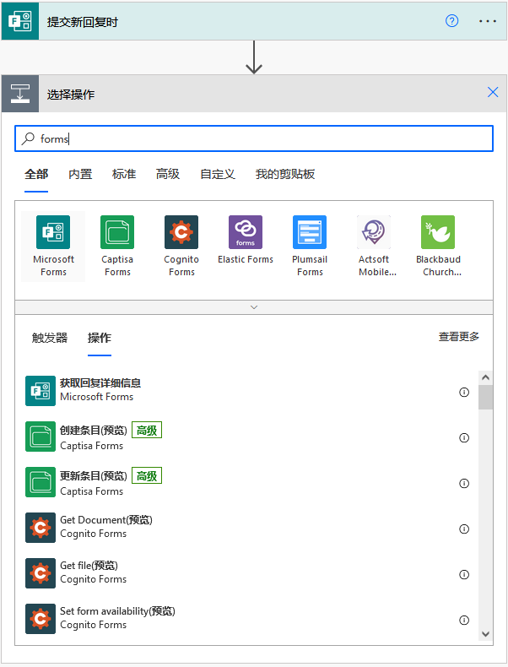Select the Captisa Forms connector icon
This screenshot has height=667, width=508.
coord(117,232)
